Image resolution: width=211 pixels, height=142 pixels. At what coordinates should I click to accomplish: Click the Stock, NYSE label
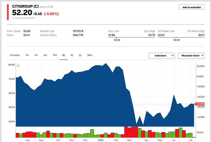(x=46, y=7)
